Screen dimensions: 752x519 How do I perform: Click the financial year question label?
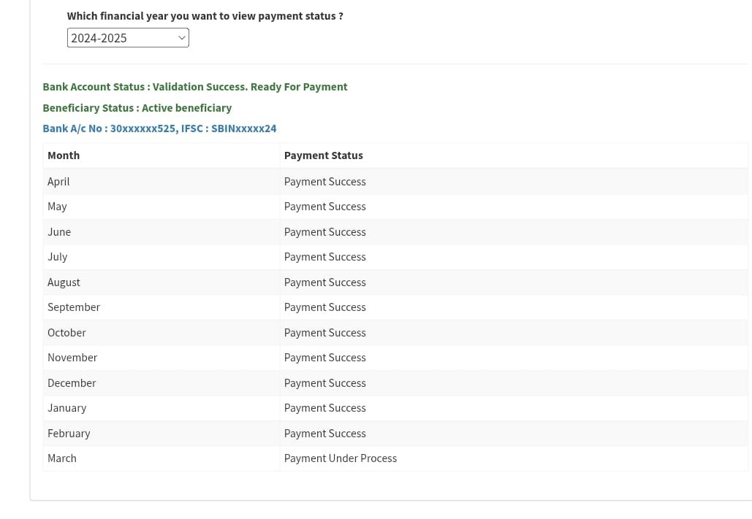pos(205,16)
